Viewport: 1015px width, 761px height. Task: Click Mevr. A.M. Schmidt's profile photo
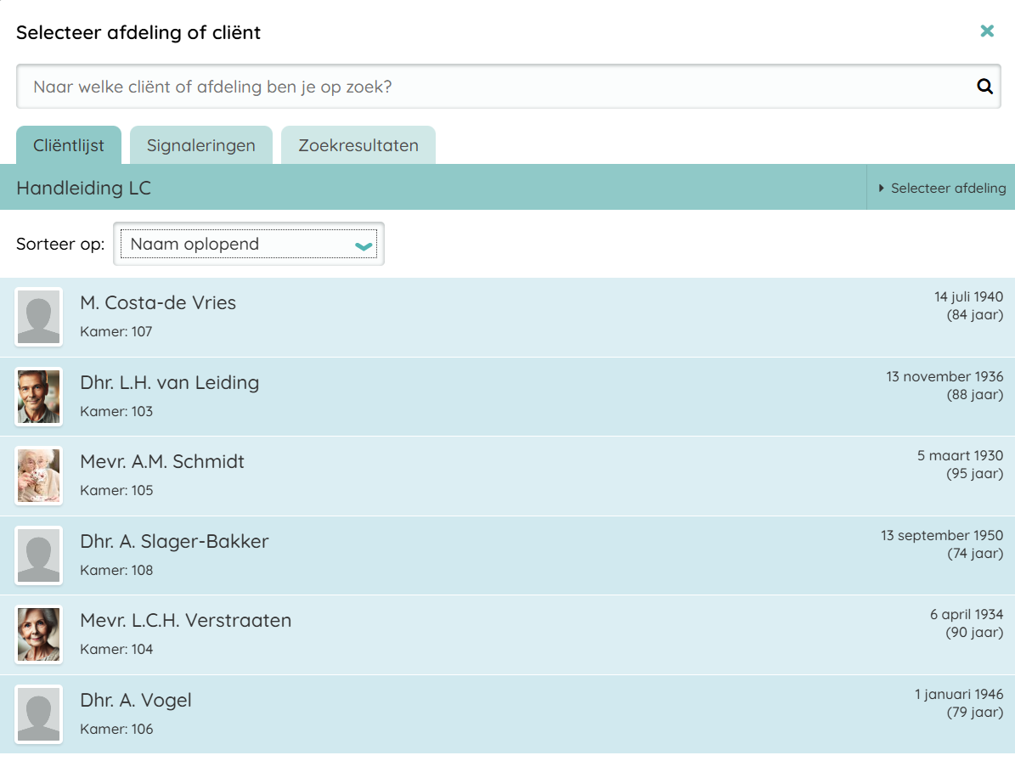(x=39, y=476)
